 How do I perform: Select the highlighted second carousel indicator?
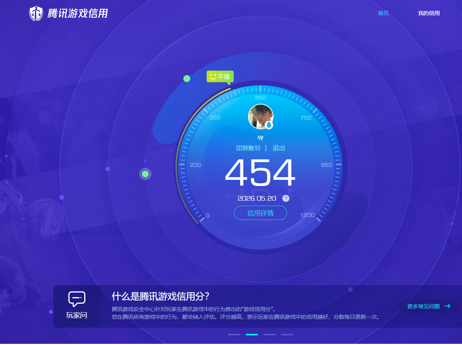pyautogui.click(x=251, y=335)
